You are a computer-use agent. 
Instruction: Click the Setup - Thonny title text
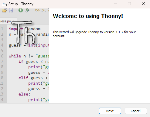tap(21, 4)
